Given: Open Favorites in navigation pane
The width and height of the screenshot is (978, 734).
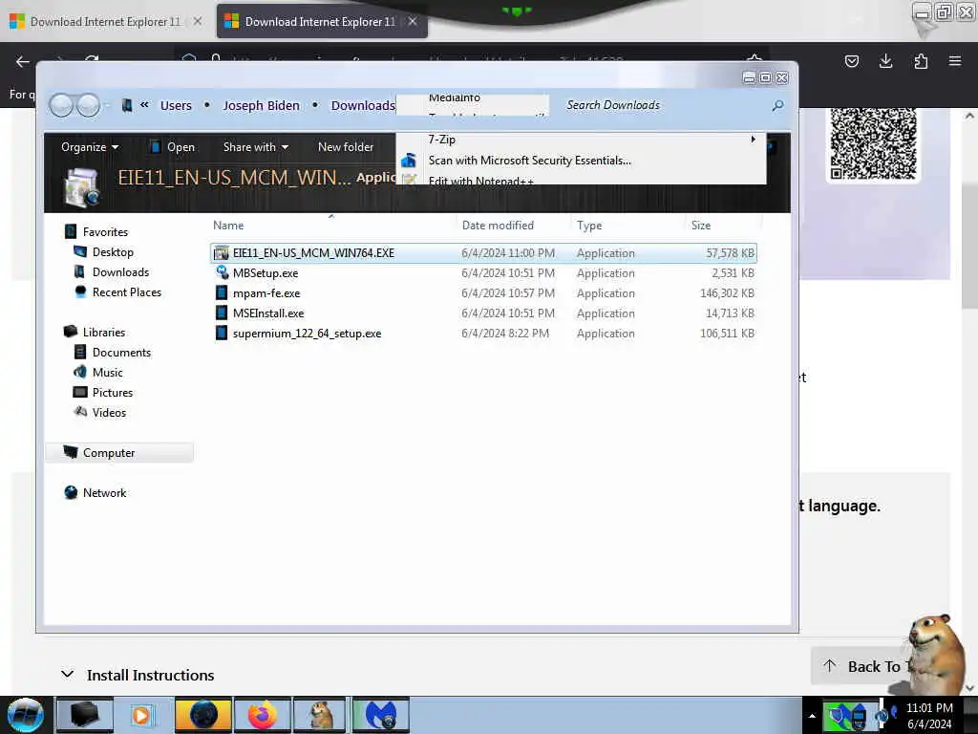Looking at the screenshot, I should point(105,231).
